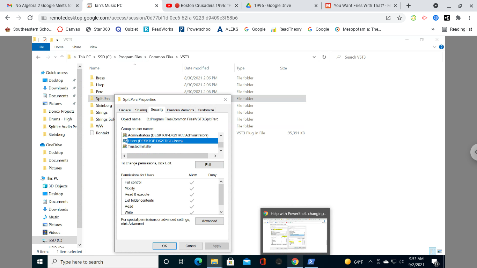Toggle the Allow checkbox for Modify
This screenshot has height=268, width=477.
coord(192,188)
